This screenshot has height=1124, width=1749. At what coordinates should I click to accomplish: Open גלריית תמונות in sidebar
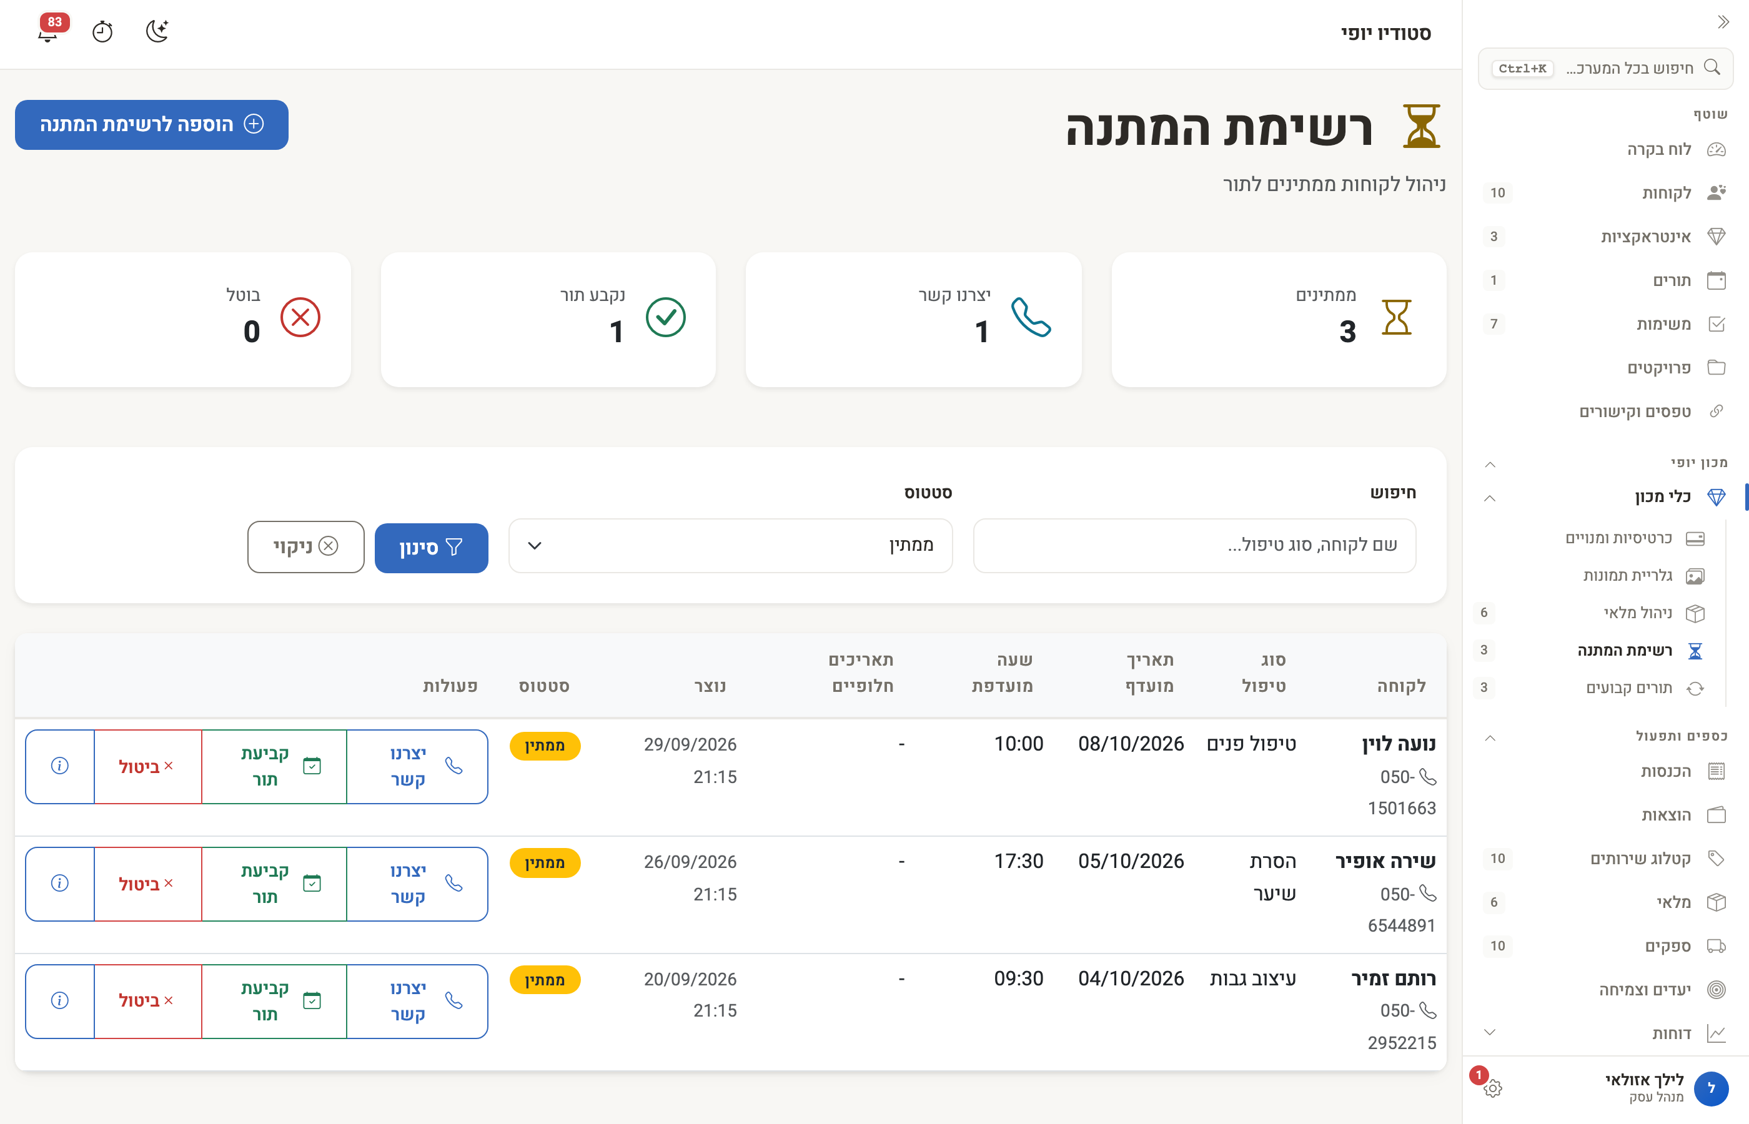[x=1595, y=576]
